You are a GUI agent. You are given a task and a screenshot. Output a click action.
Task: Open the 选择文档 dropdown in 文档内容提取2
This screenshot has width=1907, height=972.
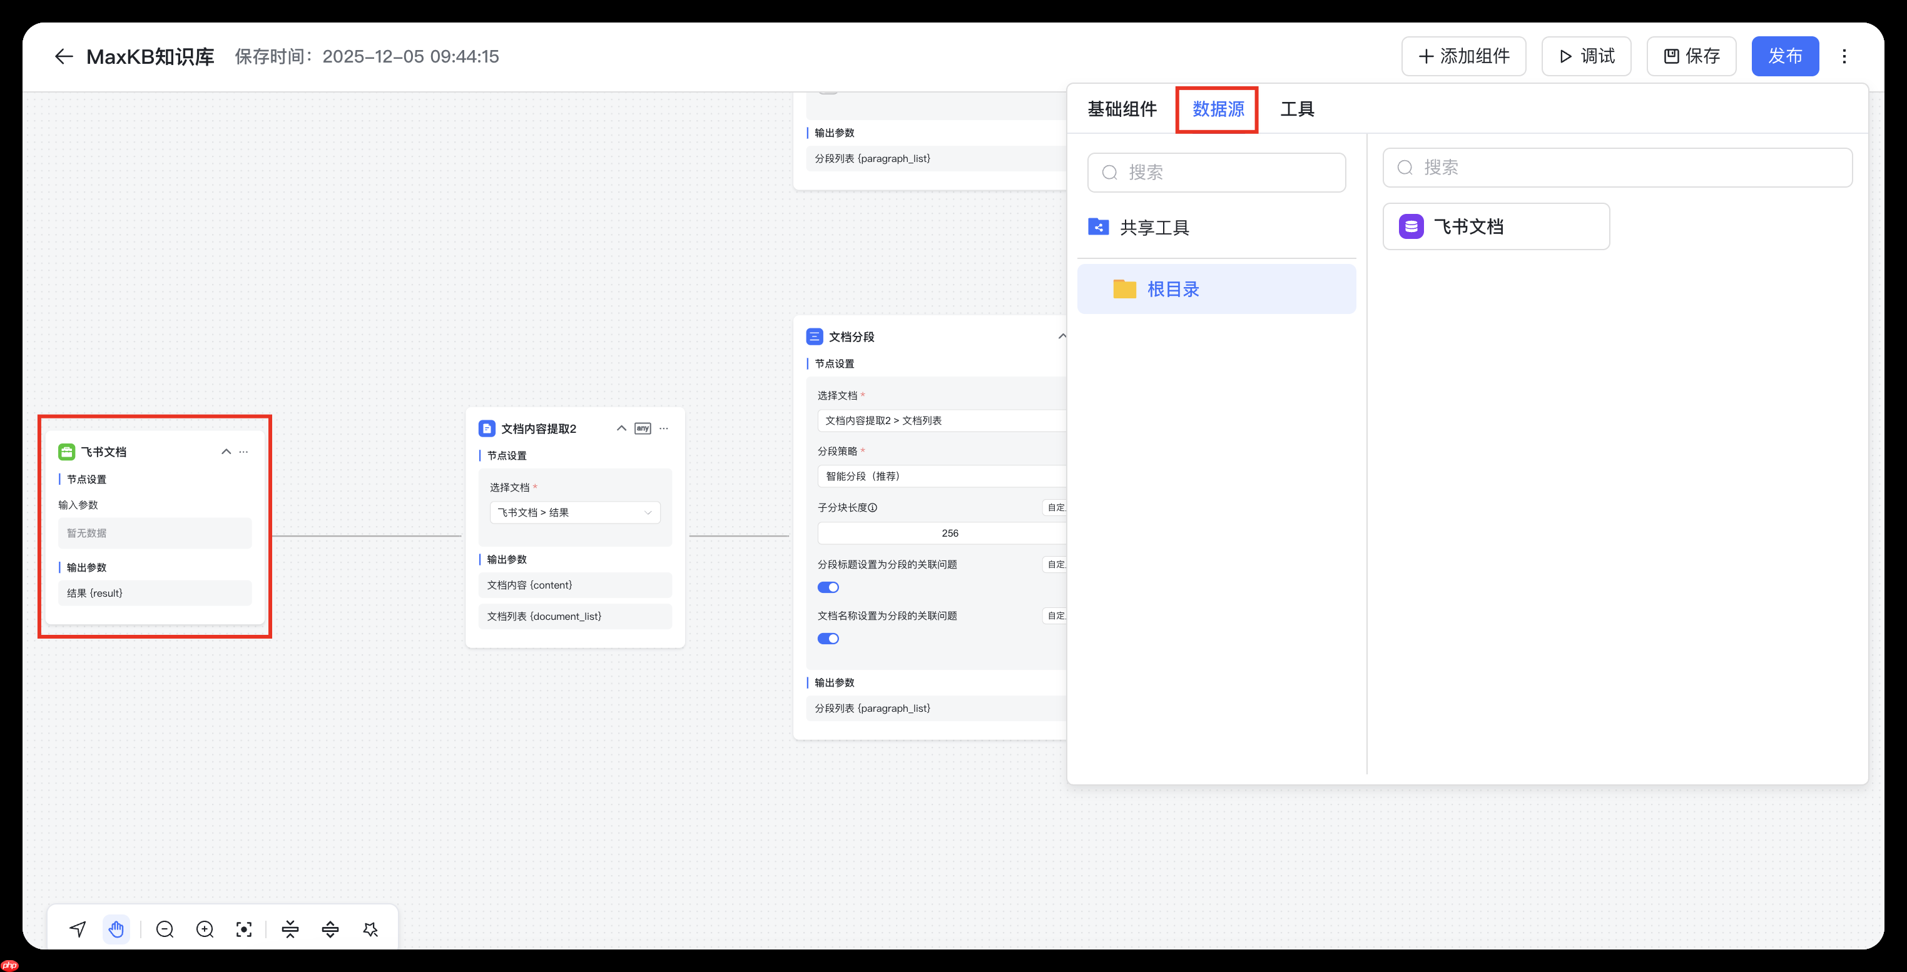click(x=574, y=512)
